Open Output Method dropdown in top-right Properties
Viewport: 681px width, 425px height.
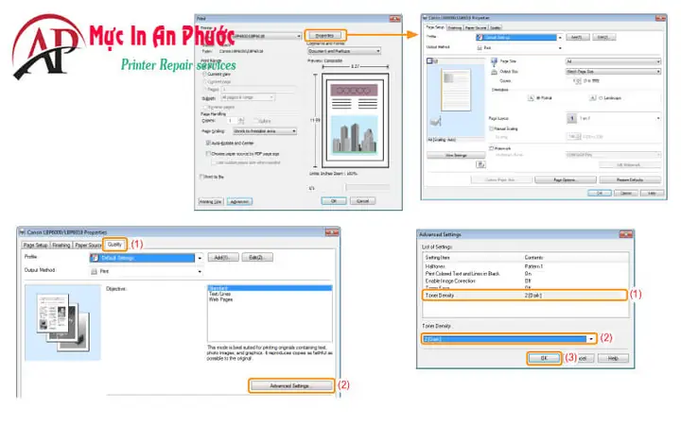pos(519,48)
